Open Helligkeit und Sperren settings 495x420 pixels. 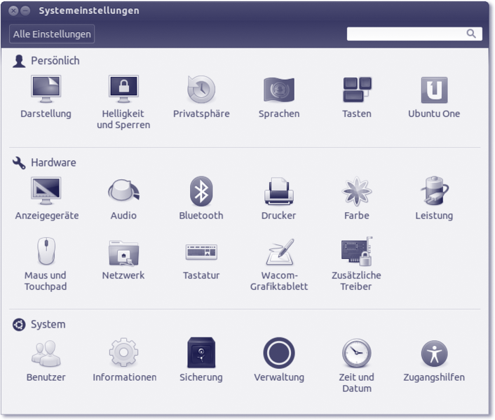[123, 91]
